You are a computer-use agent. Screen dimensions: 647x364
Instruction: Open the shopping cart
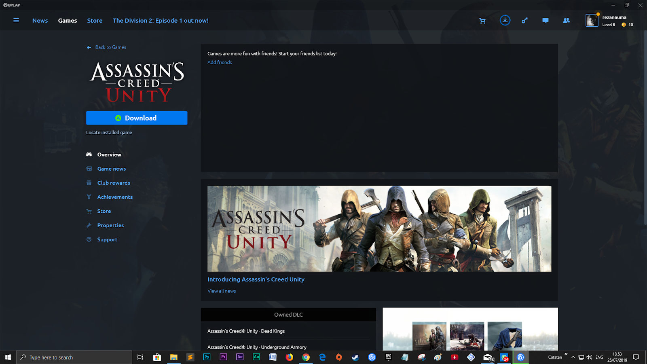coord(482,21)
